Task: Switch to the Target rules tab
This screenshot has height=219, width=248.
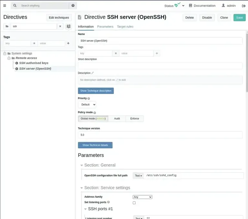Action: click(125, 26)
